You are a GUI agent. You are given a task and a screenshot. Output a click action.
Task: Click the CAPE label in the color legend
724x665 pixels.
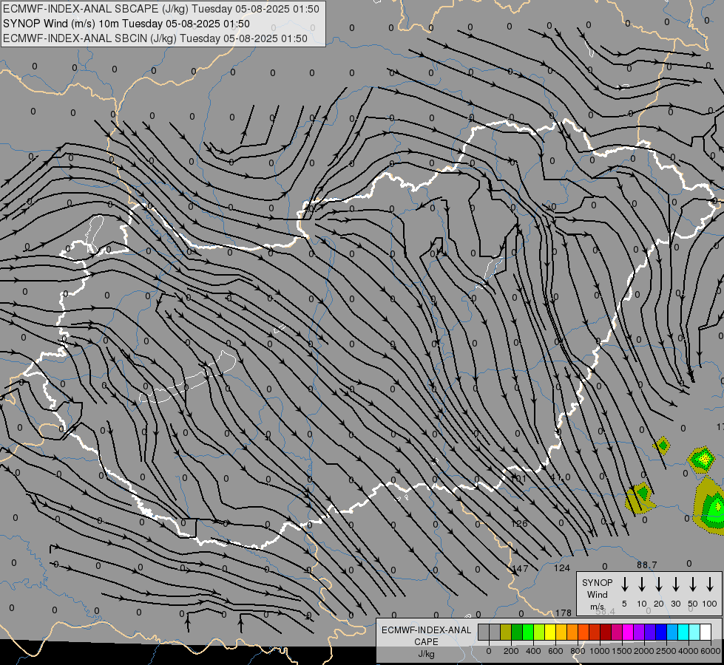tap(426, 642)
